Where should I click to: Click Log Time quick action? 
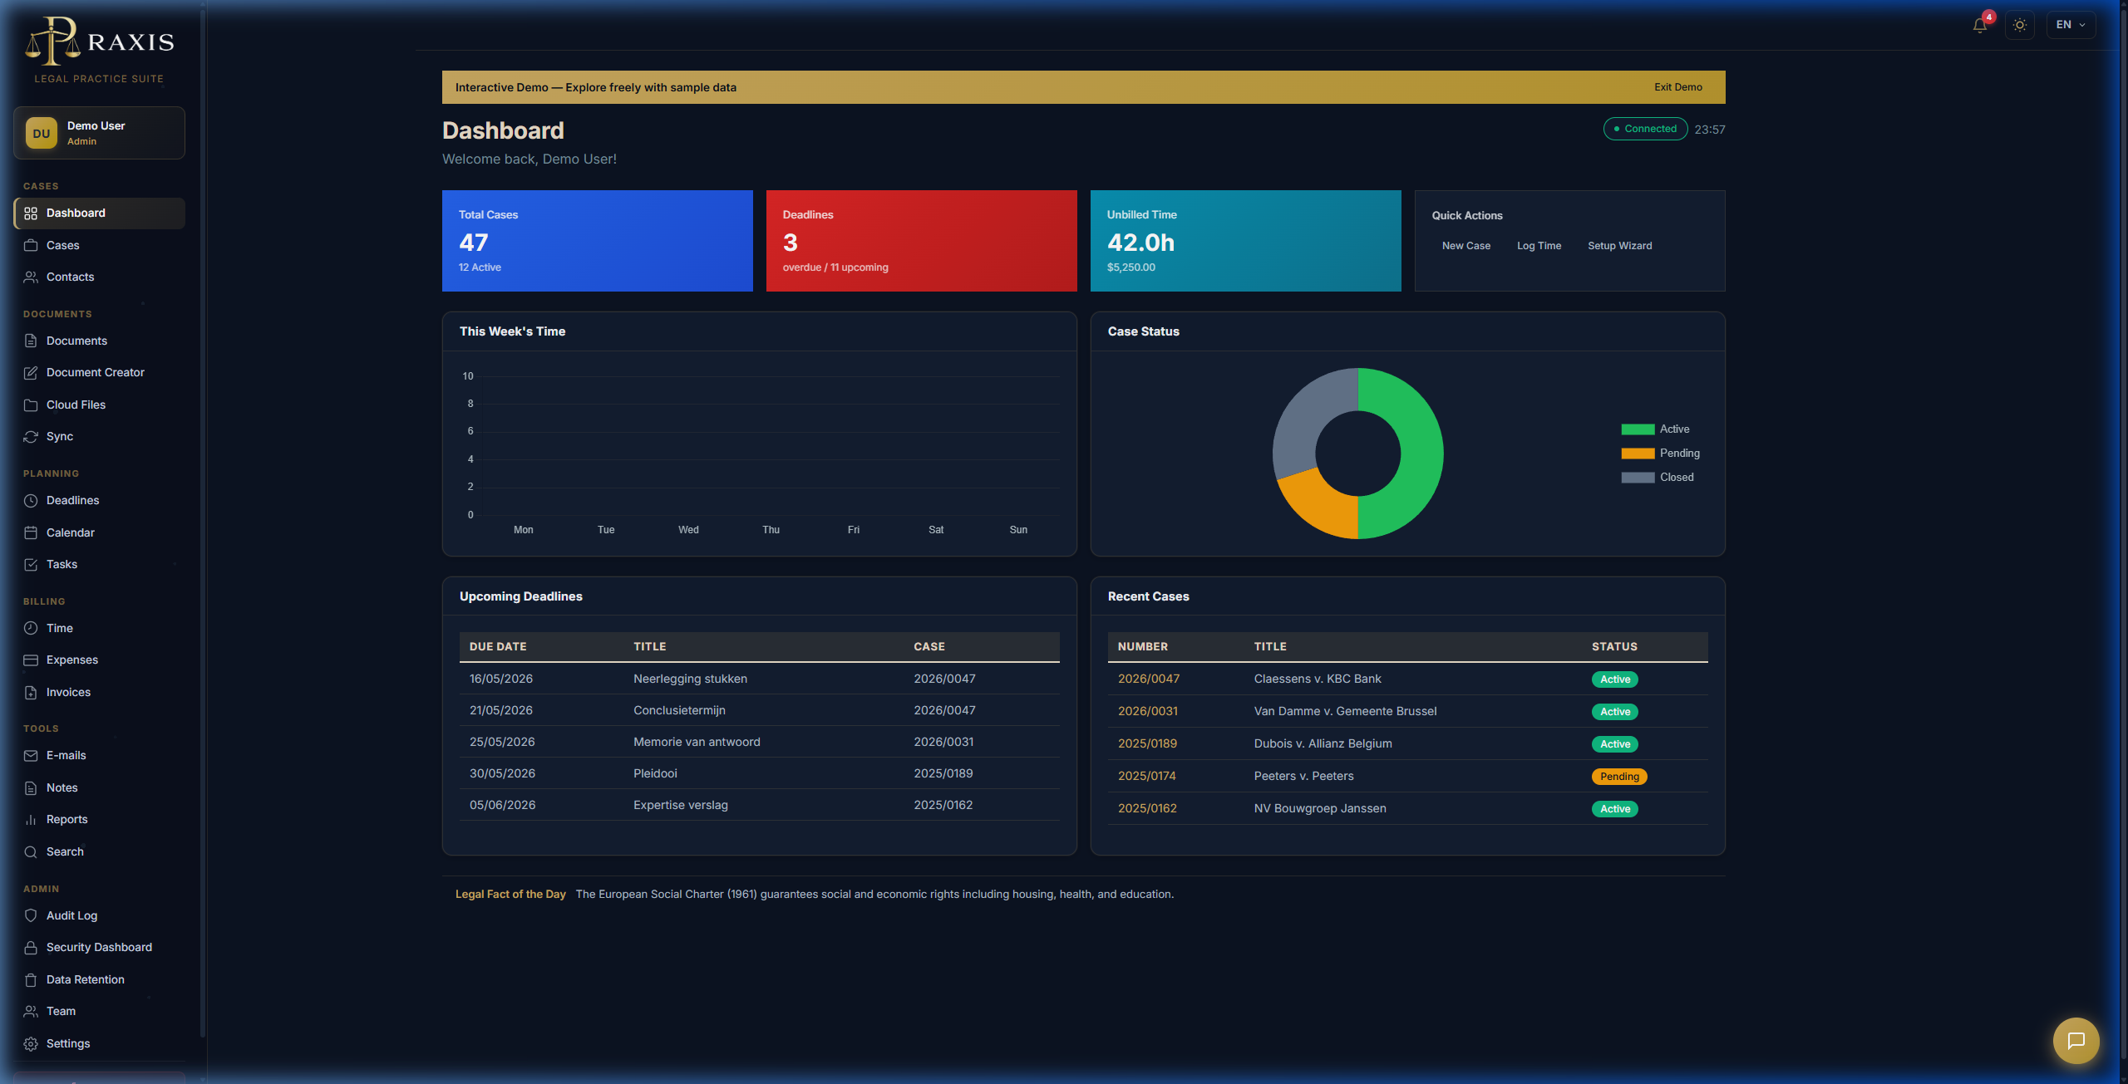(x=1539, y=246)
